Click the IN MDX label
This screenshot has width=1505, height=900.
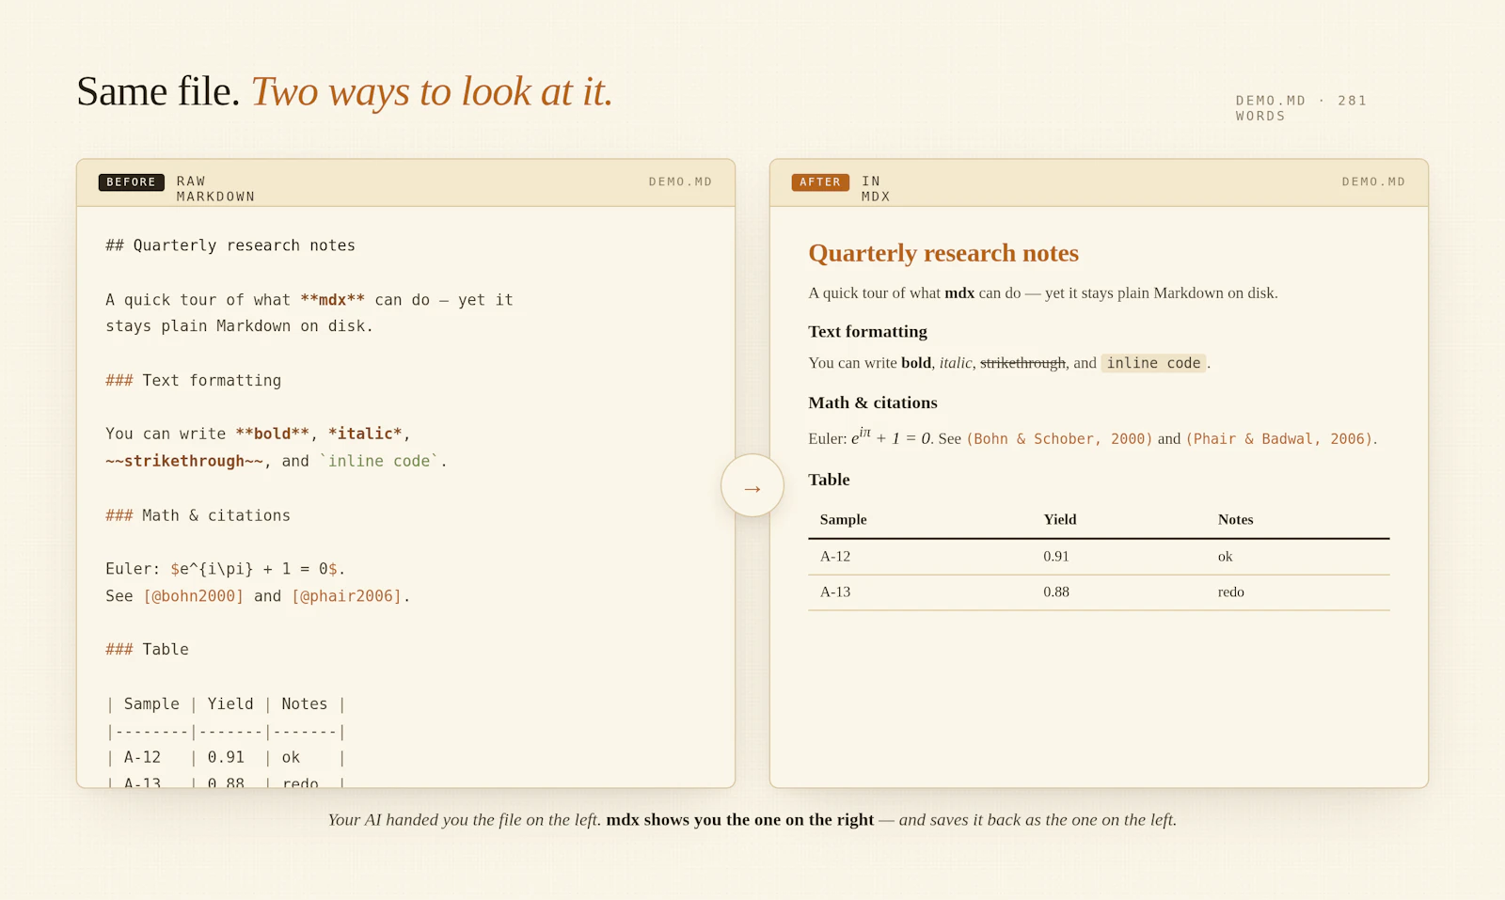876,189
